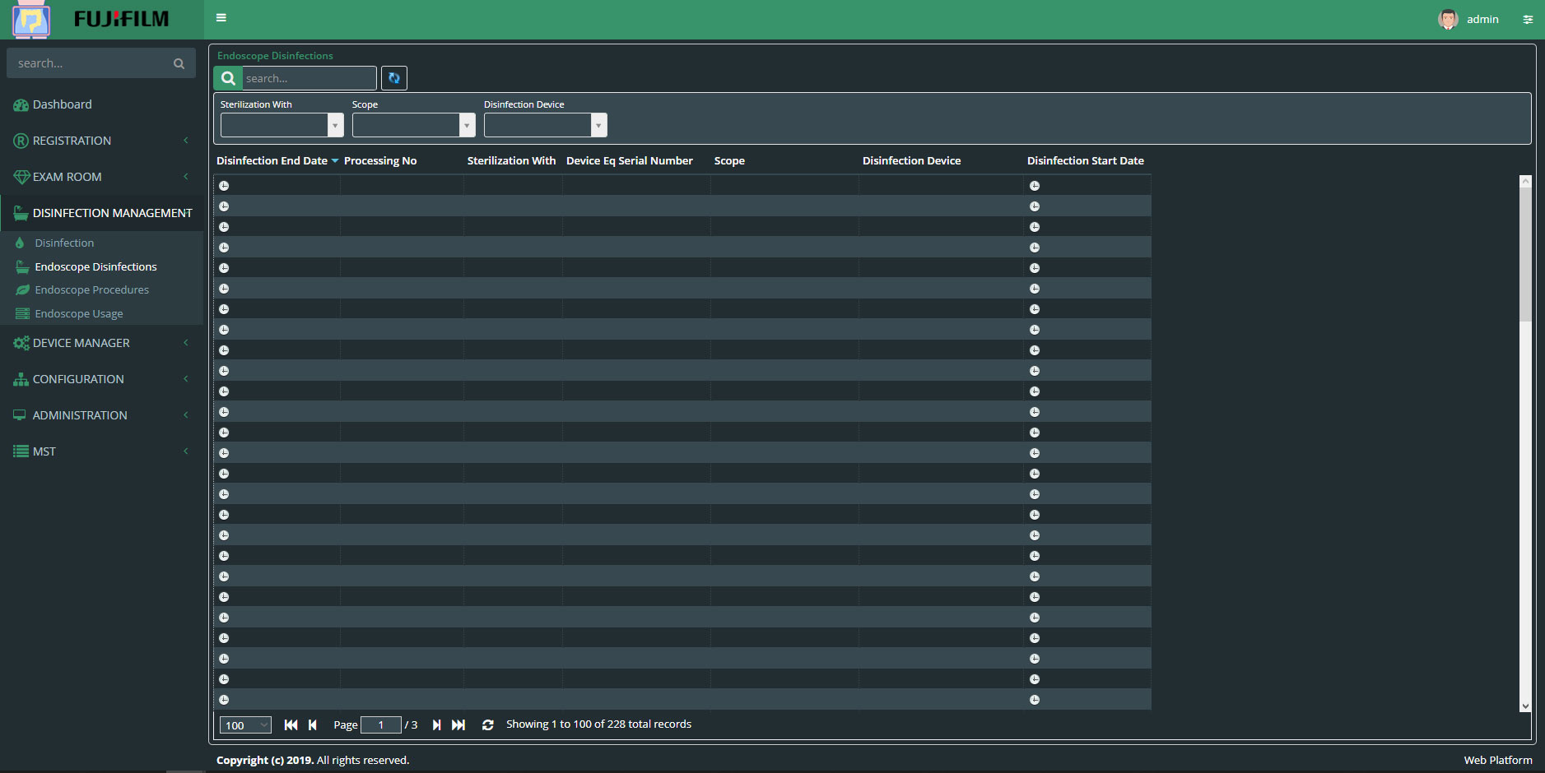Click the admin user avatar
This screenshot has width=1545, height=773.
[x=1448, y=19]
